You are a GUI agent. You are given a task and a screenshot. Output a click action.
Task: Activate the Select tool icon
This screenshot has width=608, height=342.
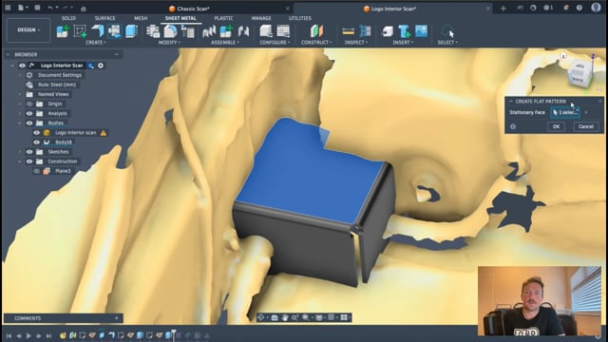(447, 31)
